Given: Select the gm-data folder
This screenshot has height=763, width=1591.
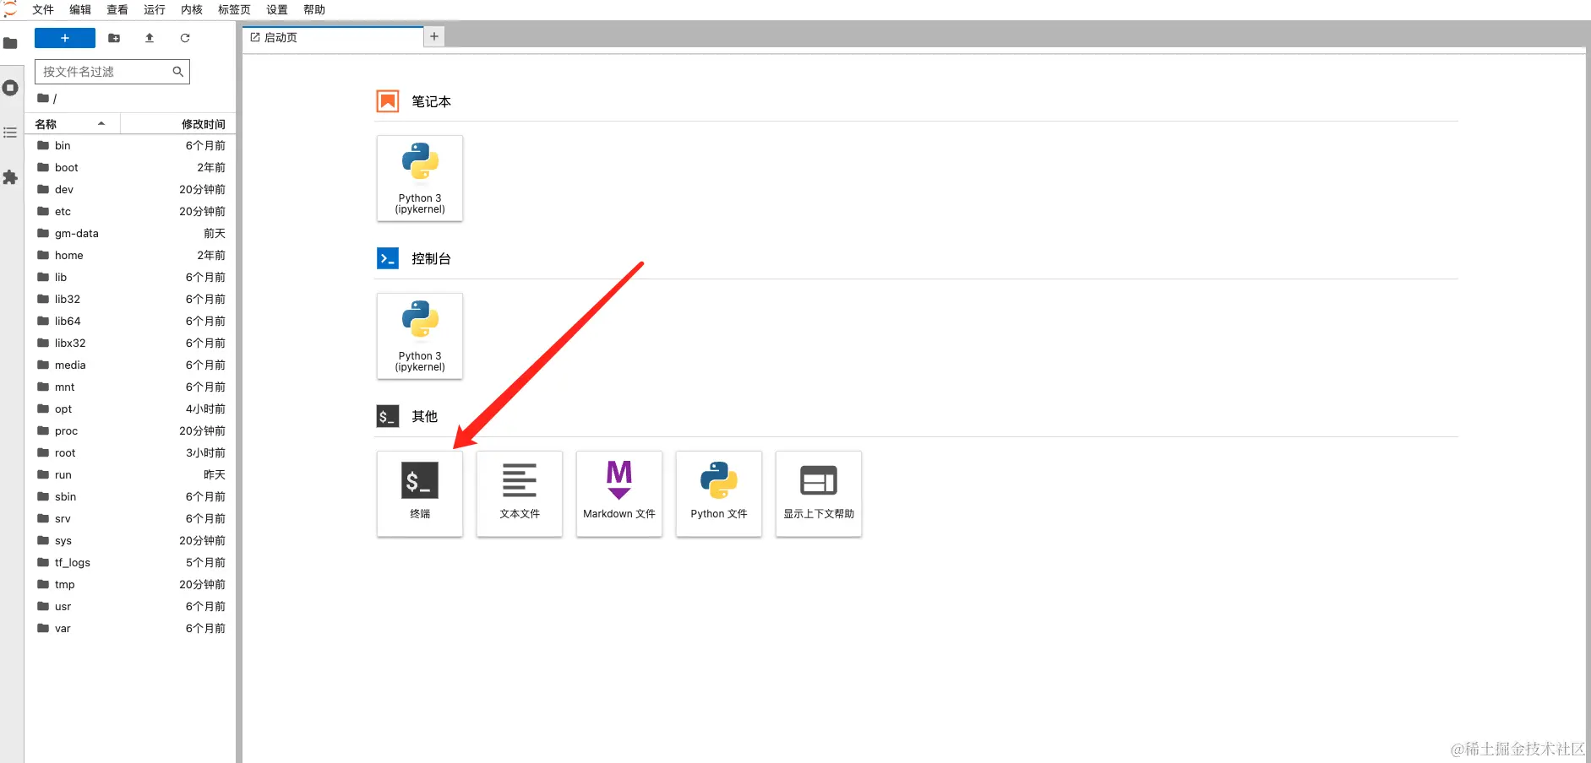Looking at the screenshot, I should [131, 234].
